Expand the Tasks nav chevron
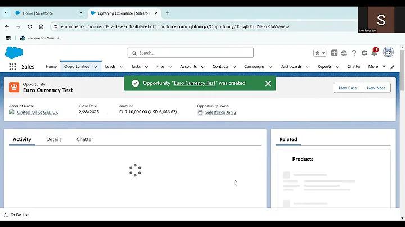Viewport: 405px width, 227px height. (147, 67)
